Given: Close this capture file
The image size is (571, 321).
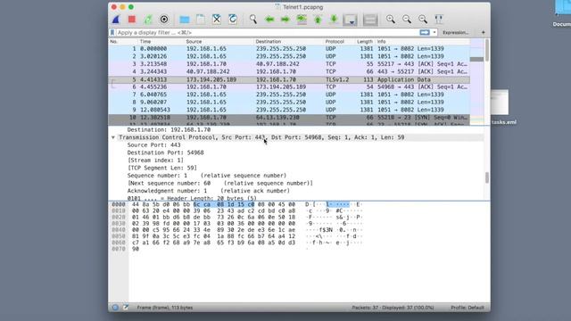Looking at the screenshot, I should (x=216, y=20).
